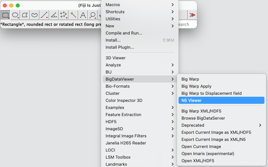Viewport: 268px width, 167px height.
Task: Open the Image5D submenu
Action: pyautogui.click(x=139, y=129)
